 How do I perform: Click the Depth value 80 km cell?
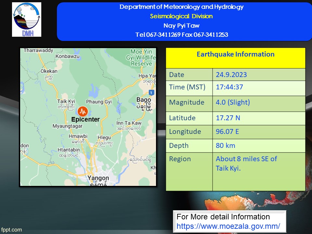click(x=225, y=145)
